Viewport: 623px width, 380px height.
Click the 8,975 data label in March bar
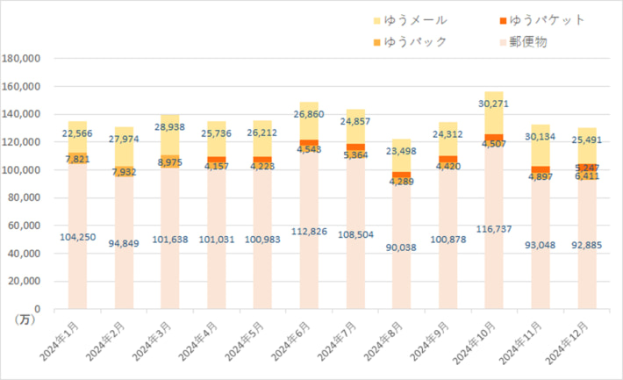coord(168,162)
